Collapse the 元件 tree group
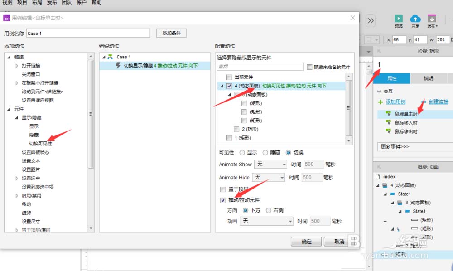This screenshot has height=271, width=453. pyautogui.click(x=9, y=109)
